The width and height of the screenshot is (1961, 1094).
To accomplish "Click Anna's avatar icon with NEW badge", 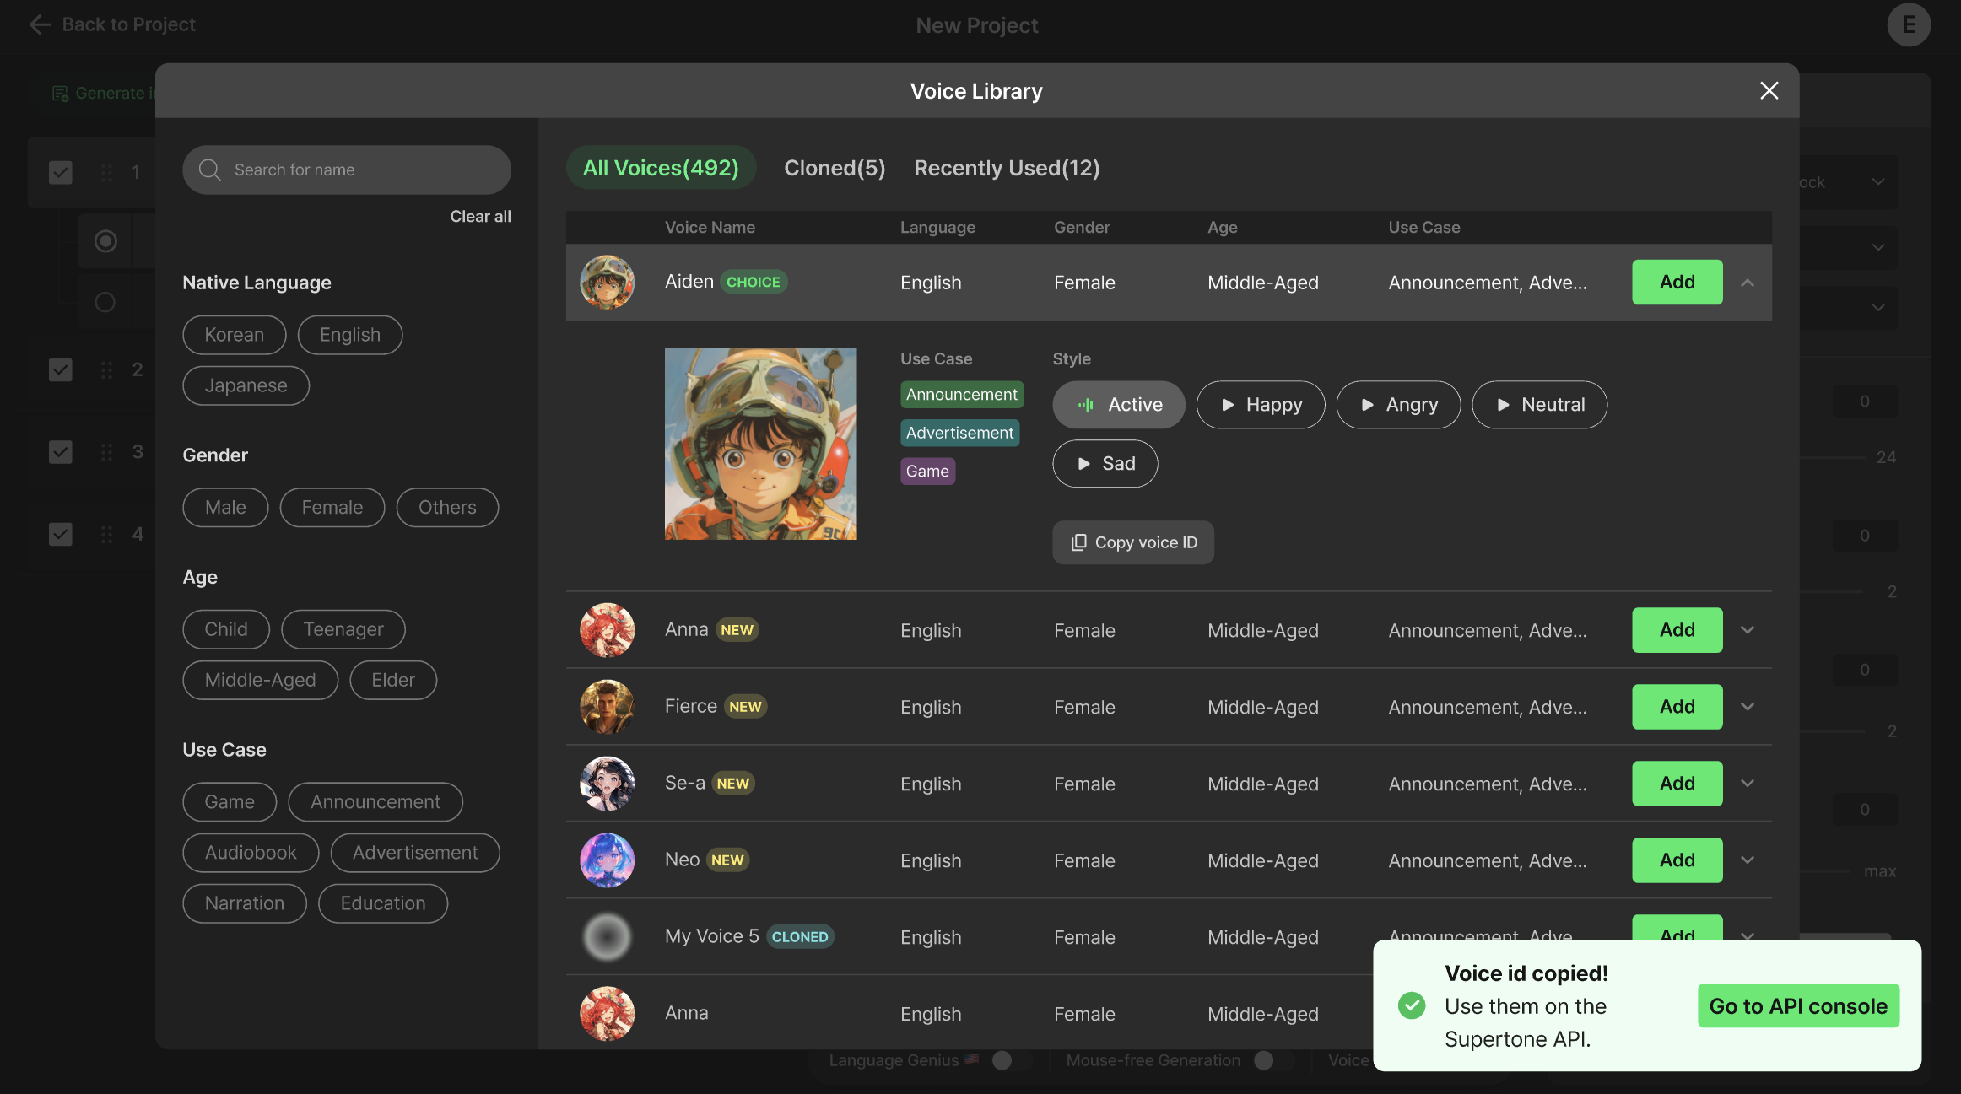I will tap(607, 630).
